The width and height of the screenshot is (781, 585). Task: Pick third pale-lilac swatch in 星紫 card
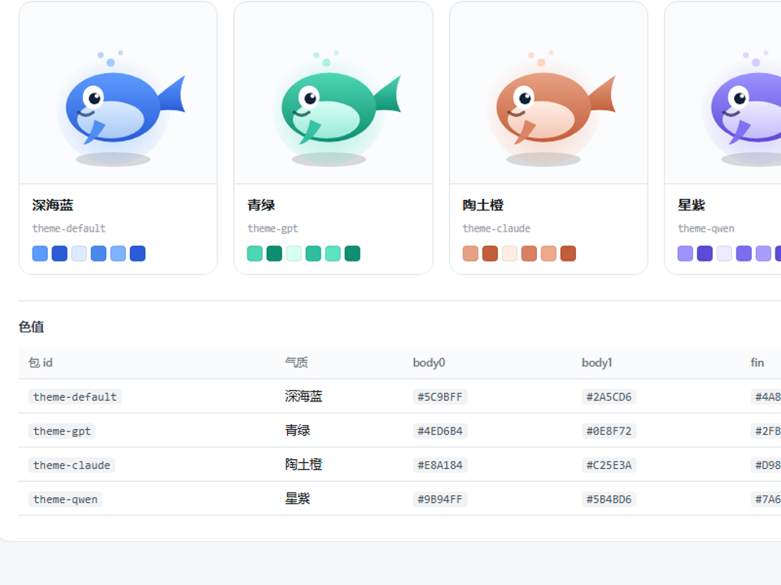pyautogui.click(x=724, y=253)
